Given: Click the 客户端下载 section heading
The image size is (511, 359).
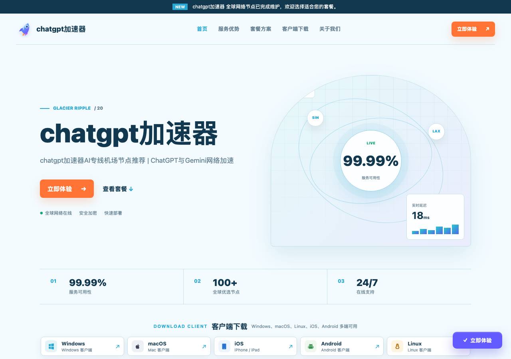Looking at the screenshot, I should coord(230,326).
